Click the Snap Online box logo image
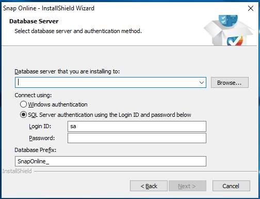The width and height of the screenshot is (260, 199). coord(229,30)
